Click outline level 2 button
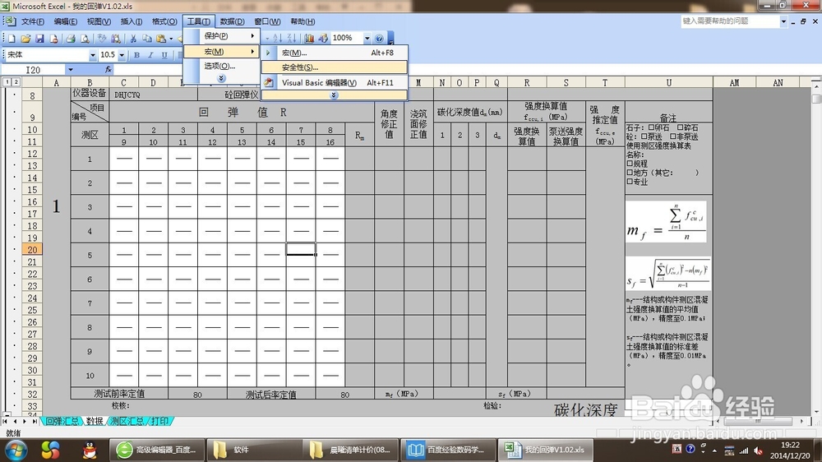The width and height of the screenshot is (822, 462). (x=16, y=82)
